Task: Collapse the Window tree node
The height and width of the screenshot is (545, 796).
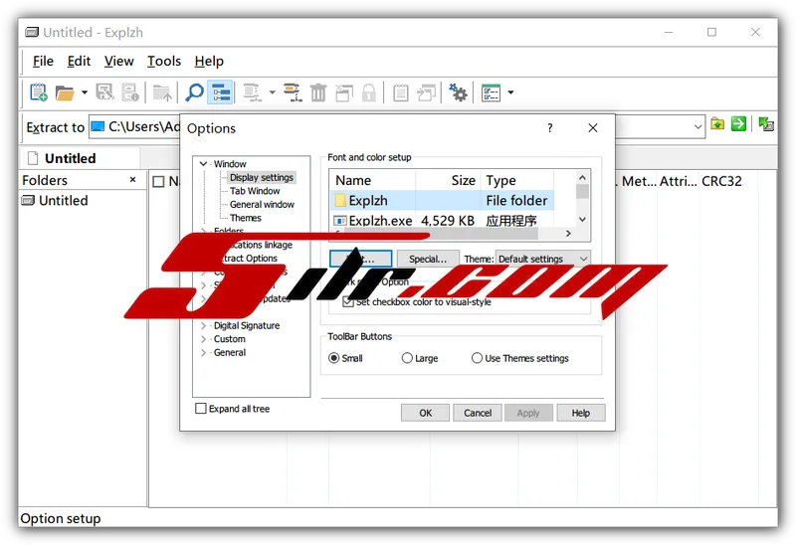Action: [x=204, y=164]
